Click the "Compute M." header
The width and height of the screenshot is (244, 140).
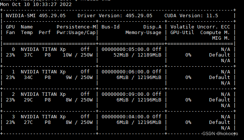click(215, 33)
